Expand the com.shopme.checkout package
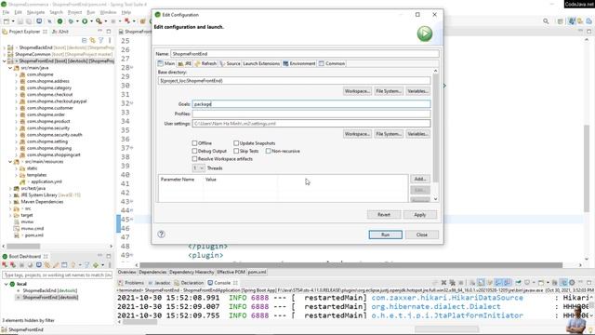This screenshot has width=595, height=335. [17, 95]
